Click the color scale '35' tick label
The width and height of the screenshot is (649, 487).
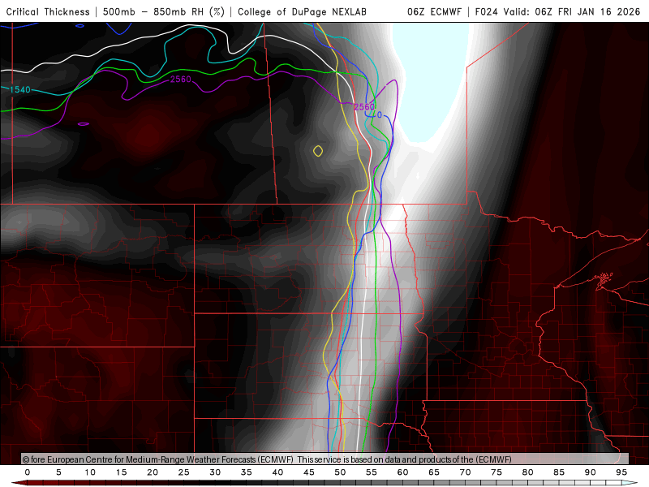[x=247, y=472]
